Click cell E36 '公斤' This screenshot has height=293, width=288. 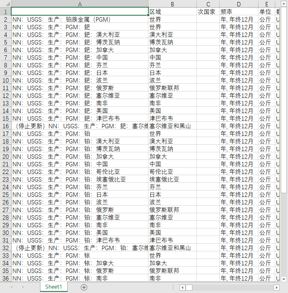pos(266,279)
